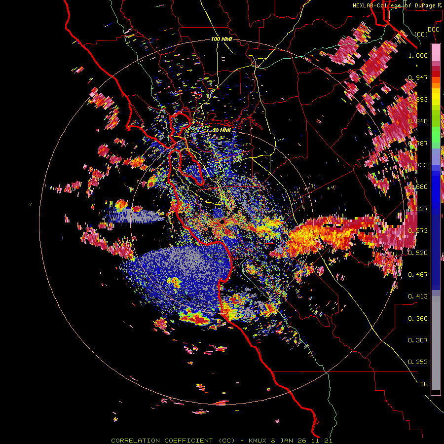Click the 0.520 scale value
The width and height of the screenshot is (444, 444).
pyautogui.click(x=418, y=253)
